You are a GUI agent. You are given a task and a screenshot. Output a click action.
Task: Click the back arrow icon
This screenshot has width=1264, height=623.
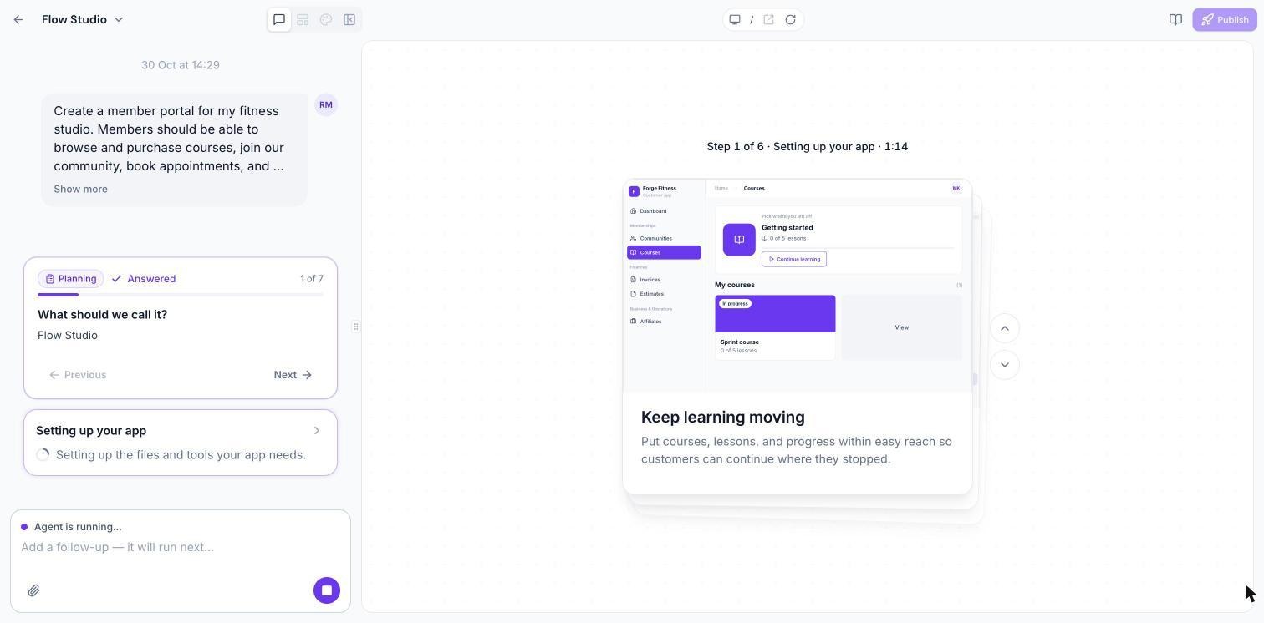click(x=18, y=19)
